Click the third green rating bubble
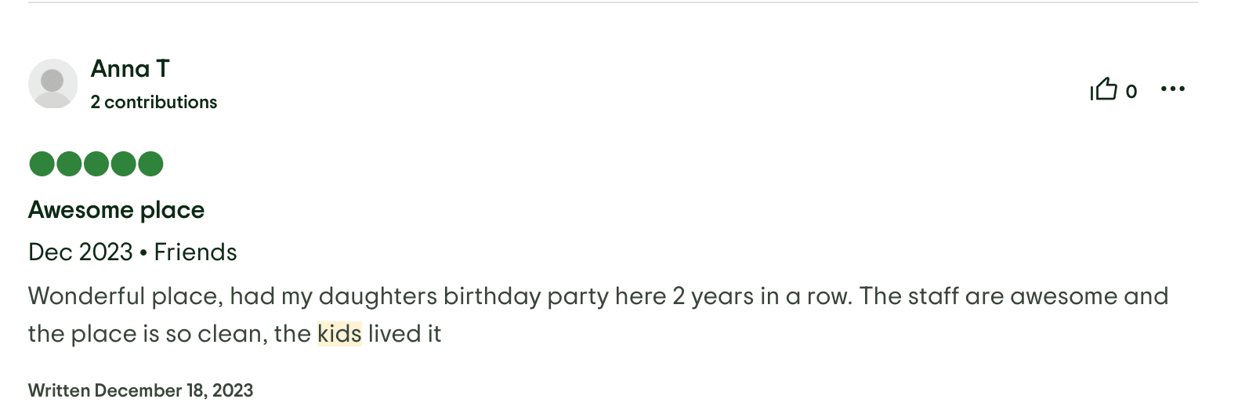This screenshot has height=417, width=1238. click(x=96, y=164)
